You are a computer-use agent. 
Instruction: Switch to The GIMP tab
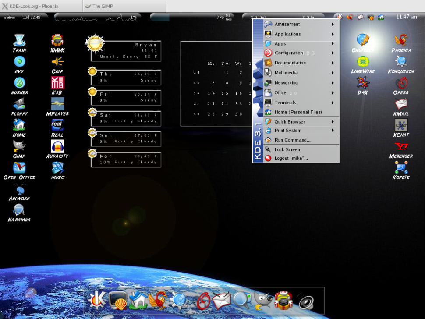124,6
